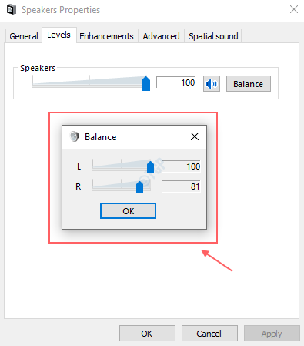Image resolution: width=304 pixels, height=346 pixels.
Task: Switch to the General tab
Action: pyautogui.click(x=24, y=36)
